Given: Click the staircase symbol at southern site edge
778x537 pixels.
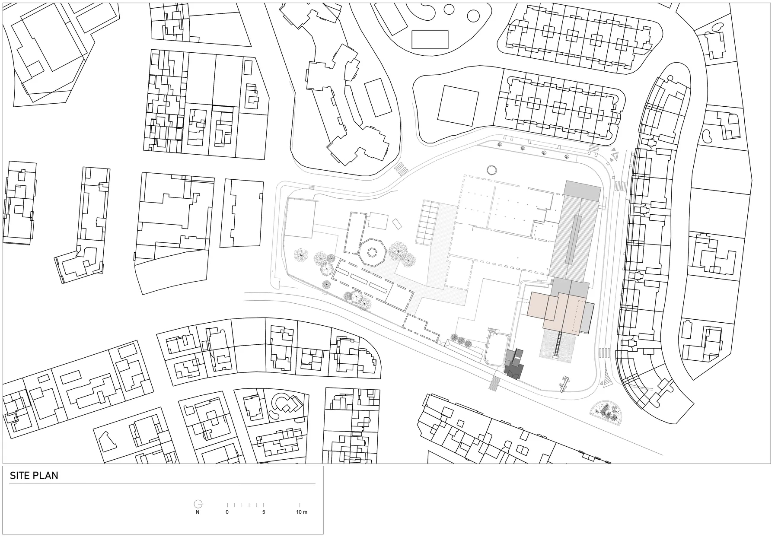Looking at the screenshot, I should click(x=495, y=381).
